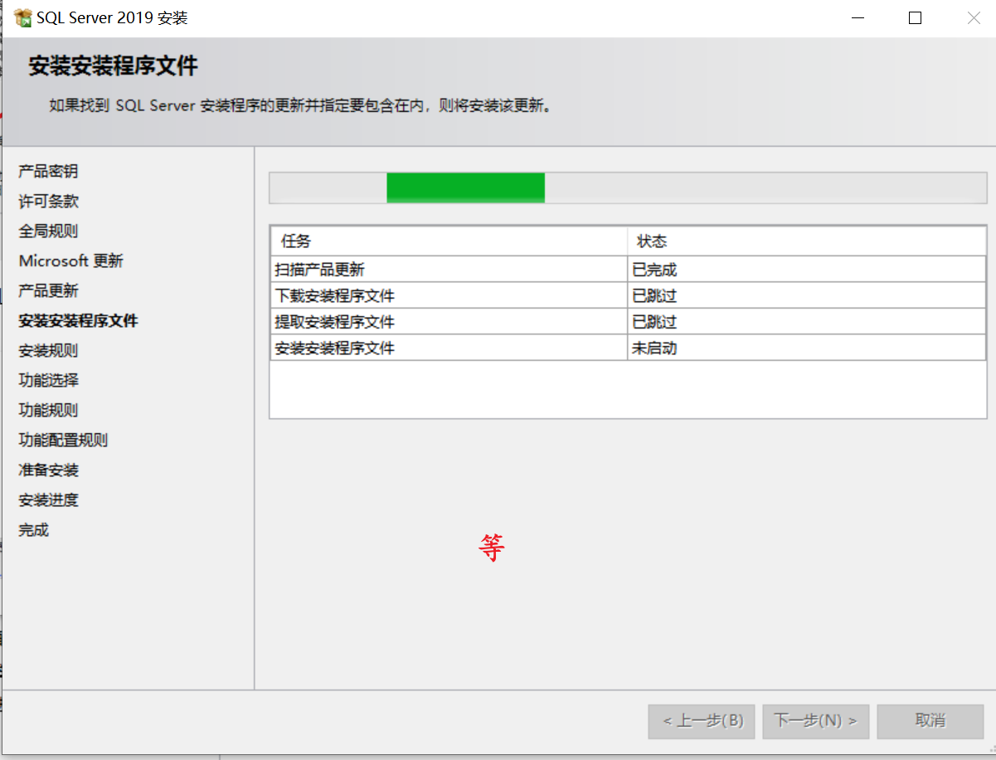Click the 状态 column header
Screen dimensions: 996x760
[x=651, y=241]
